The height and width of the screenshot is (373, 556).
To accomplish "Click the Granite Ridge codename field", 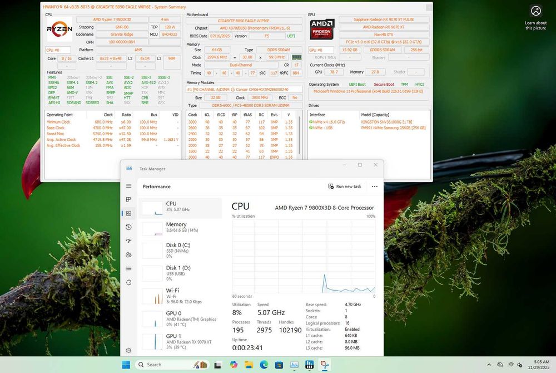I will point(122,35).
